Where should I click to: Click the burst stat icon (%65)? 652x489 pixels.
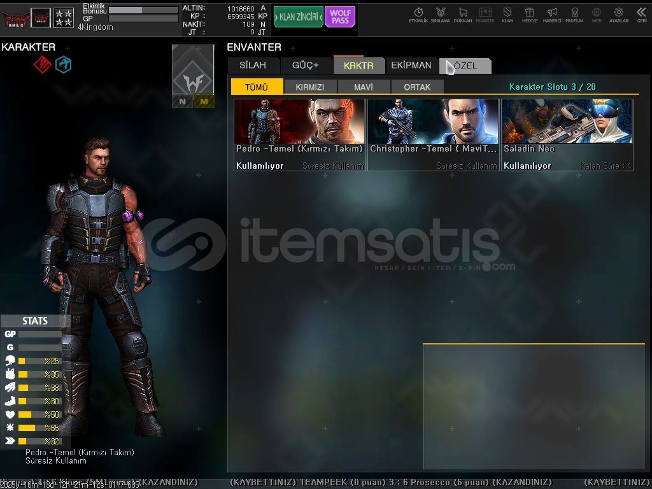coord(10,427)
